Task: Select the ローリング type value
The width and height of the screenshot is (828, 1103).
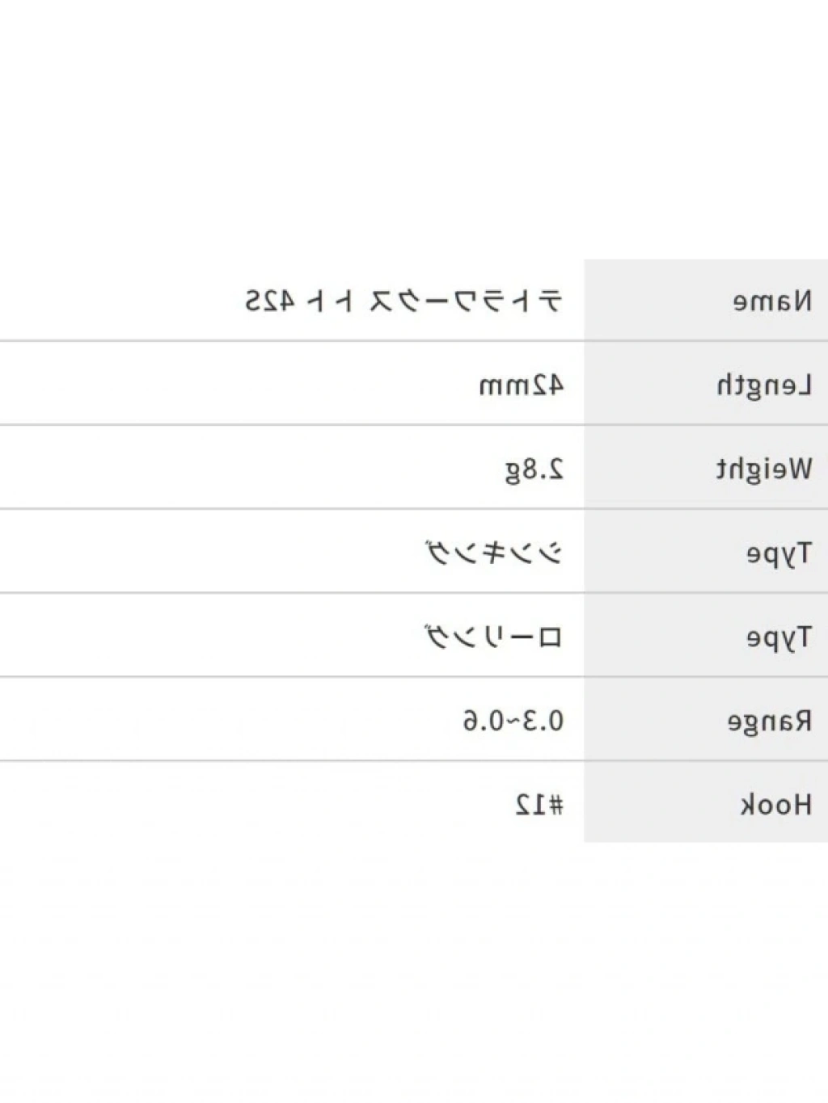Action: coord(494,638)
